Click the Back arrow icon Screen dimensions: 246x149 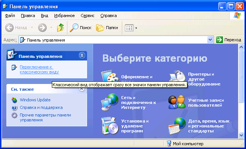[9, 28]
